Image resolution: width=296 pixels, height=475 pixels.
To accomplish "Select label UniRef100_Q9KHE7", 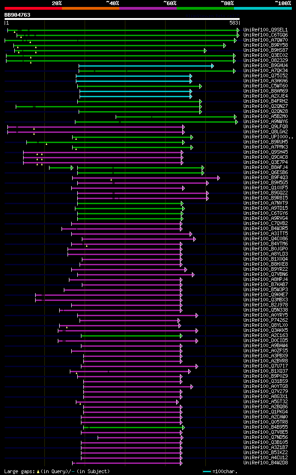I will (265, 294).
